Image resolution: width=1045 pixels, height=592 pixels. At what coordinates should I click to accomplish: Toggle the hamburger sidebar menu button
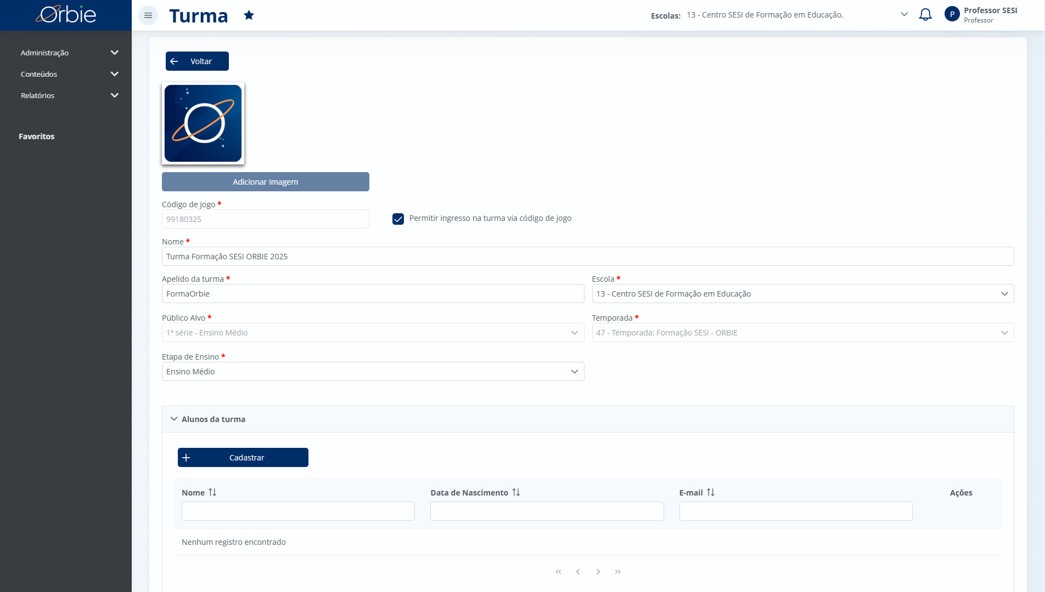tap(148, 15)
